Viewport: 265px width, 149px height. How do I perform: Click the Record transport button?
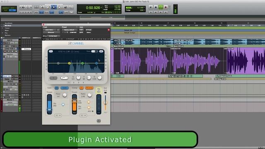166,7
